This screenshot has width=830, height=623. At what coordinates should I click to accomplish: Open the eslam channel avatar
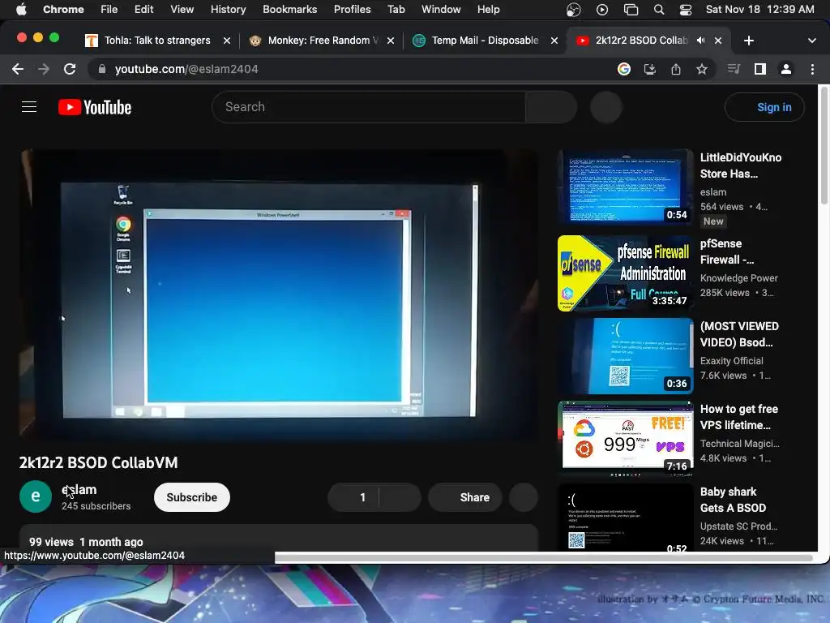[x=36, y=496]
